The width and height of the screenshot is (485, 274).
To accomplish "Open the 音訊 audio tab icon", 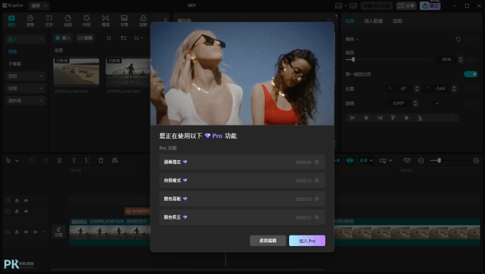I will click(30, 18).
